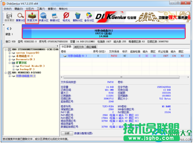Open the 文件(F) menu
The image size is (193, 143).
tap(8, 9)
